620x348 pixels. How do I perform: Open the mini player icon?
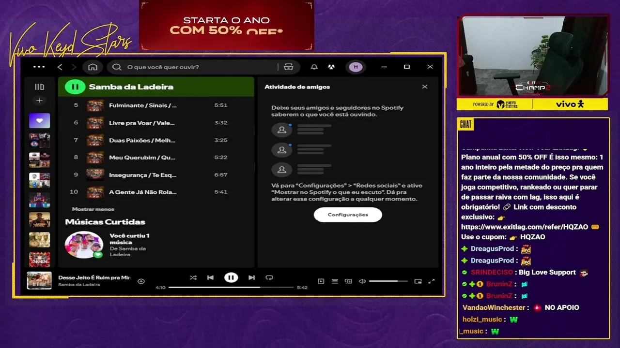click(x=418, y=281)
